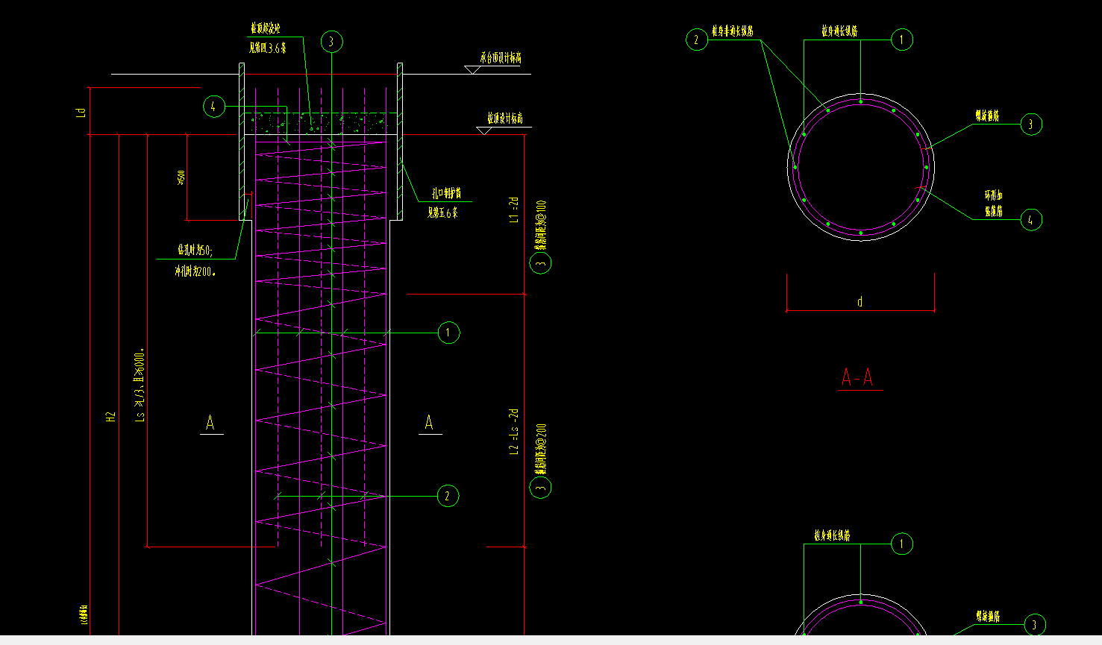Select the ≥500 dimension text

[x=181, y=177]
